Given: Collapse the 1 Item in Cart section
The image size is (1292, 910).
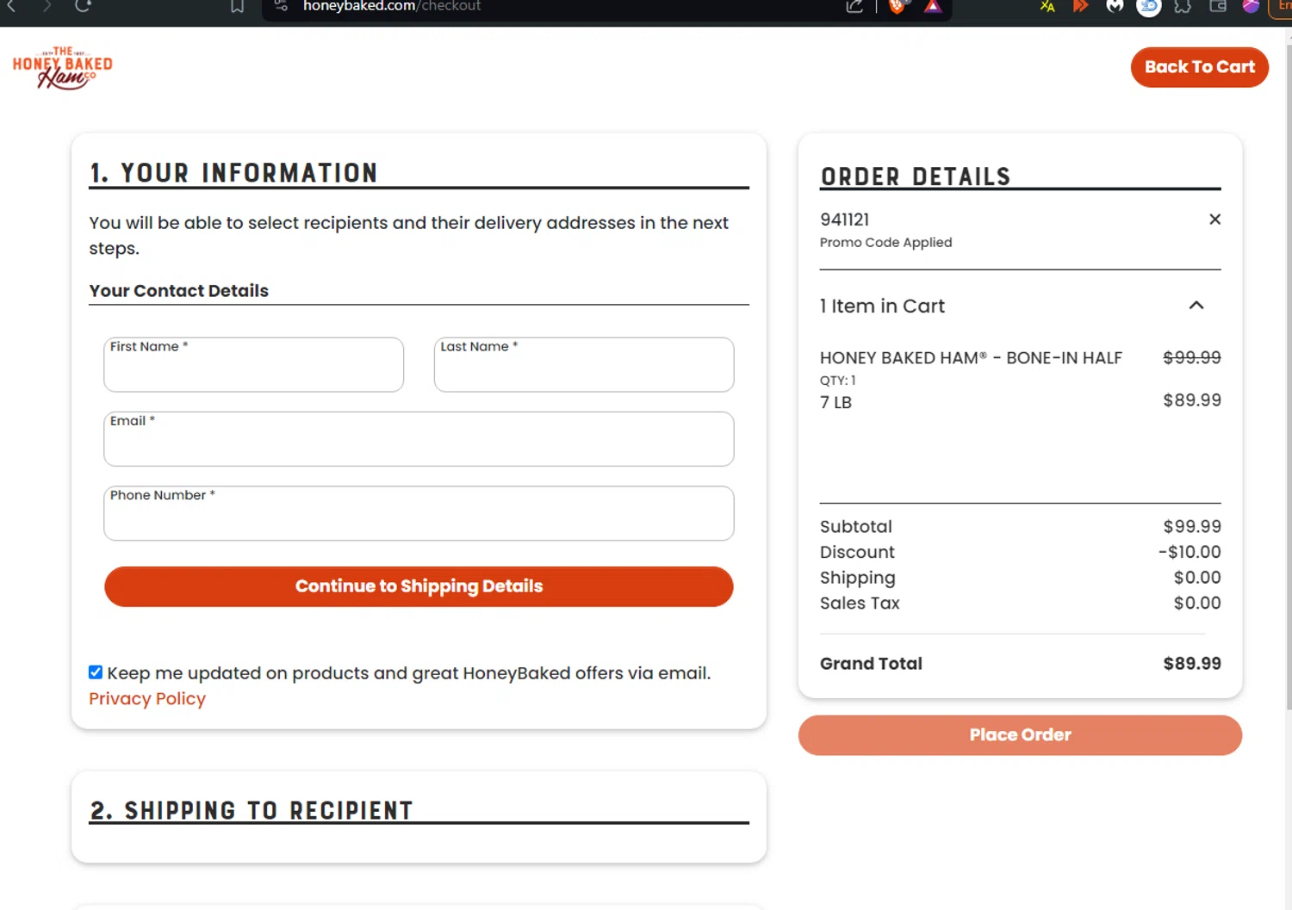Looking at the screenshot, I should [1196, 306].
